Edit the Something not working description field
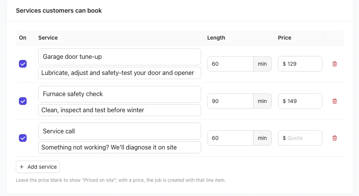Image resolution: width=359 pixels, height=196 pixels. click(120, 147)
